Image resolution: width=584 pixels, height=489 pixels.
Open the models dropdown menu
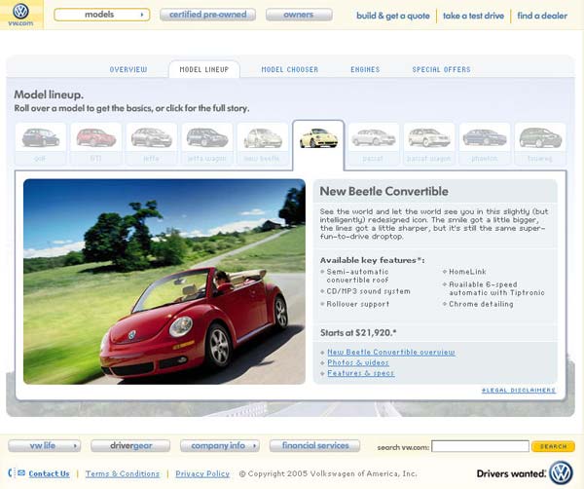[101, 15]
